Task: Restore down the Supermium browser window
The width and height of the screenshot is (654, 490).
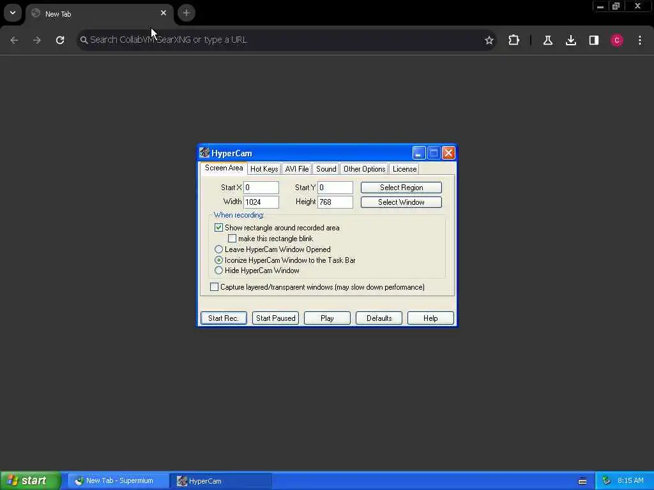Action: click(x=616, y=6)
